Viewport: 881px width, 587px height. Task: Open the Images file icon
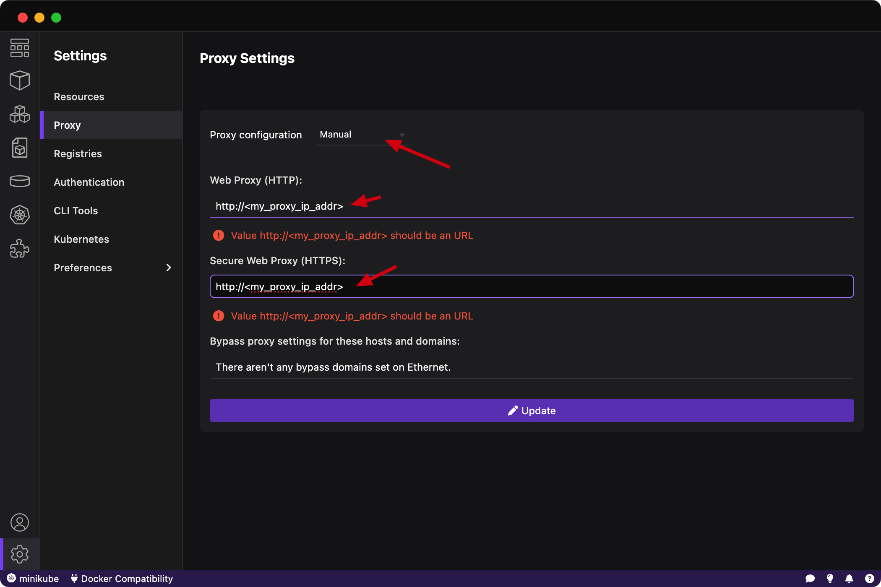click(20, 148)
